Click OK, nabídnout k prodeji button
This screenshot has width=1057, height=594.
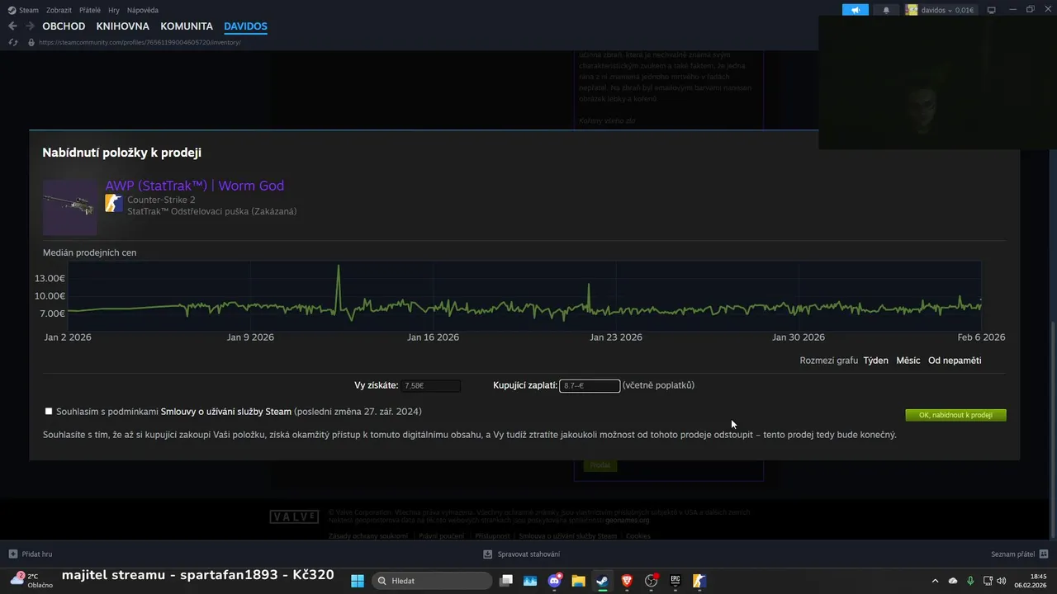[955, 415]
